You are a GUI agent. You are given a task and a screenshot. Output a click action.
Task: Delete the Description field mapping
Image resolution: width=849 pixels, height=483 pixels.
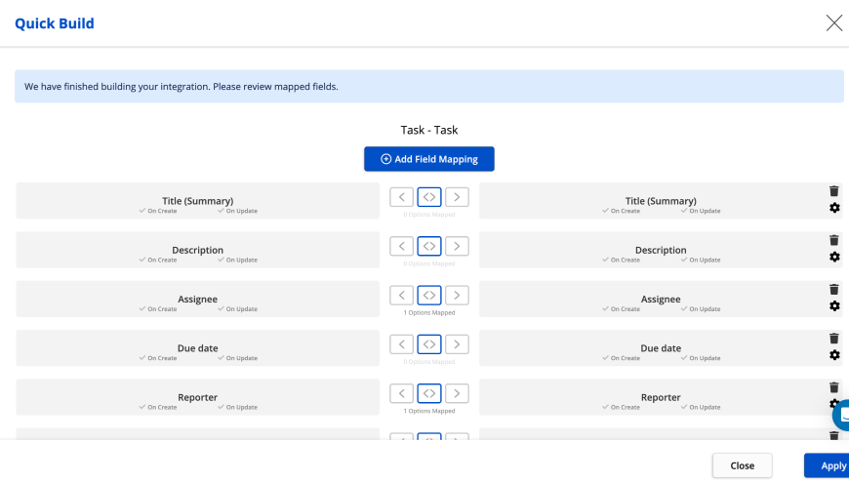[x=833, y=240]
